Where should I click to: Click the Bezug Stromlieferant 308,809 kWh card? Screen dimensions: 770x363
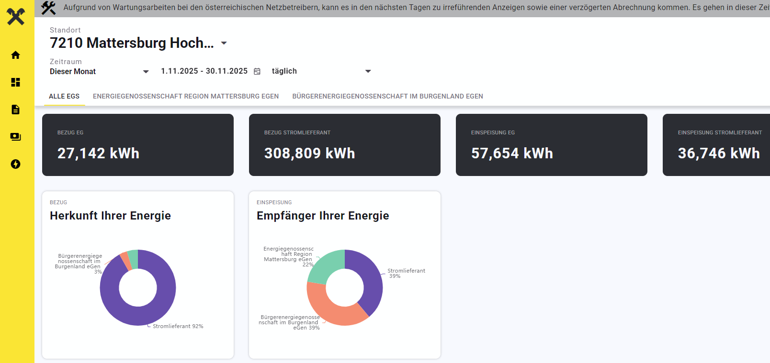(345, 145)
